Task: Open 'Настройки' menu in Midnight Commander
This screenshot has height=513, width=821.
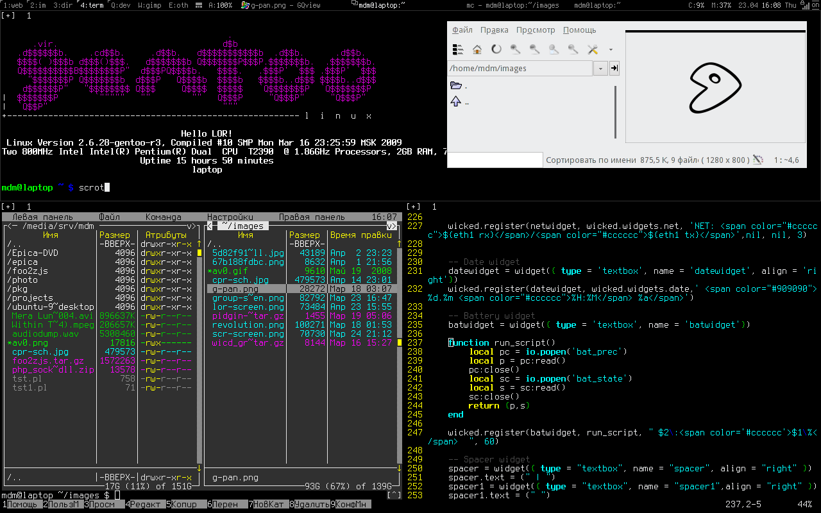Action: 230,217
